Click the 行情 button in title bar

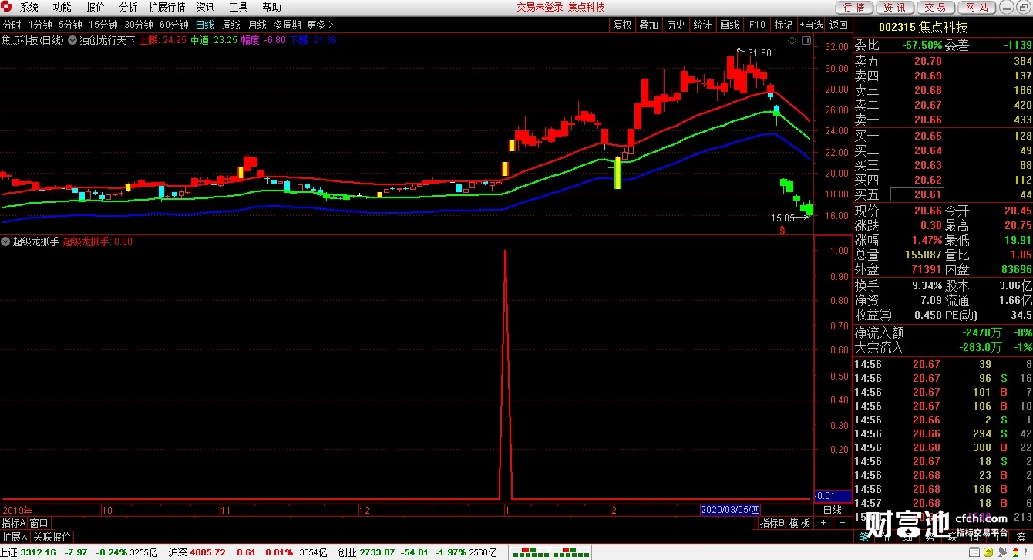coord(853,7)
